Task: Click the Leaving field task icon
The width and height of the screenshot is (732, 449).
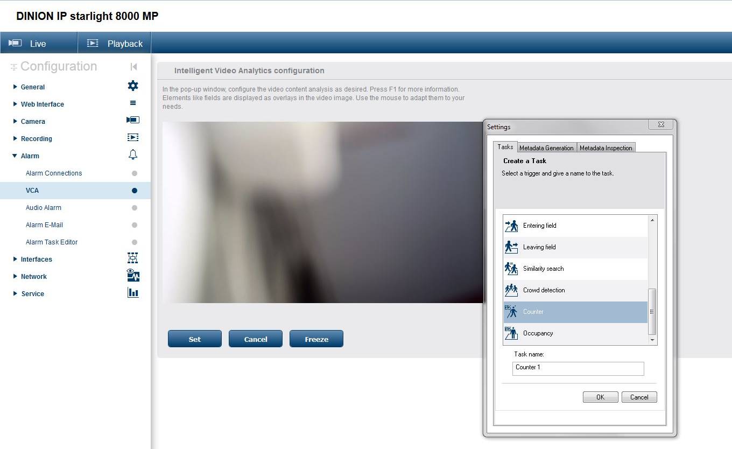Action: click(511, 247)
